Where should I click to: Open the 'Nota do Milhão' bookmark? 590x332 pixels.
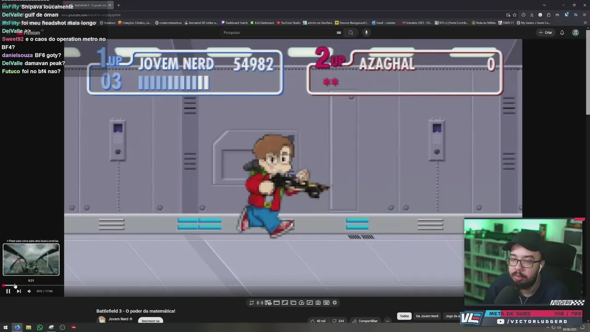tap(484, 23)
